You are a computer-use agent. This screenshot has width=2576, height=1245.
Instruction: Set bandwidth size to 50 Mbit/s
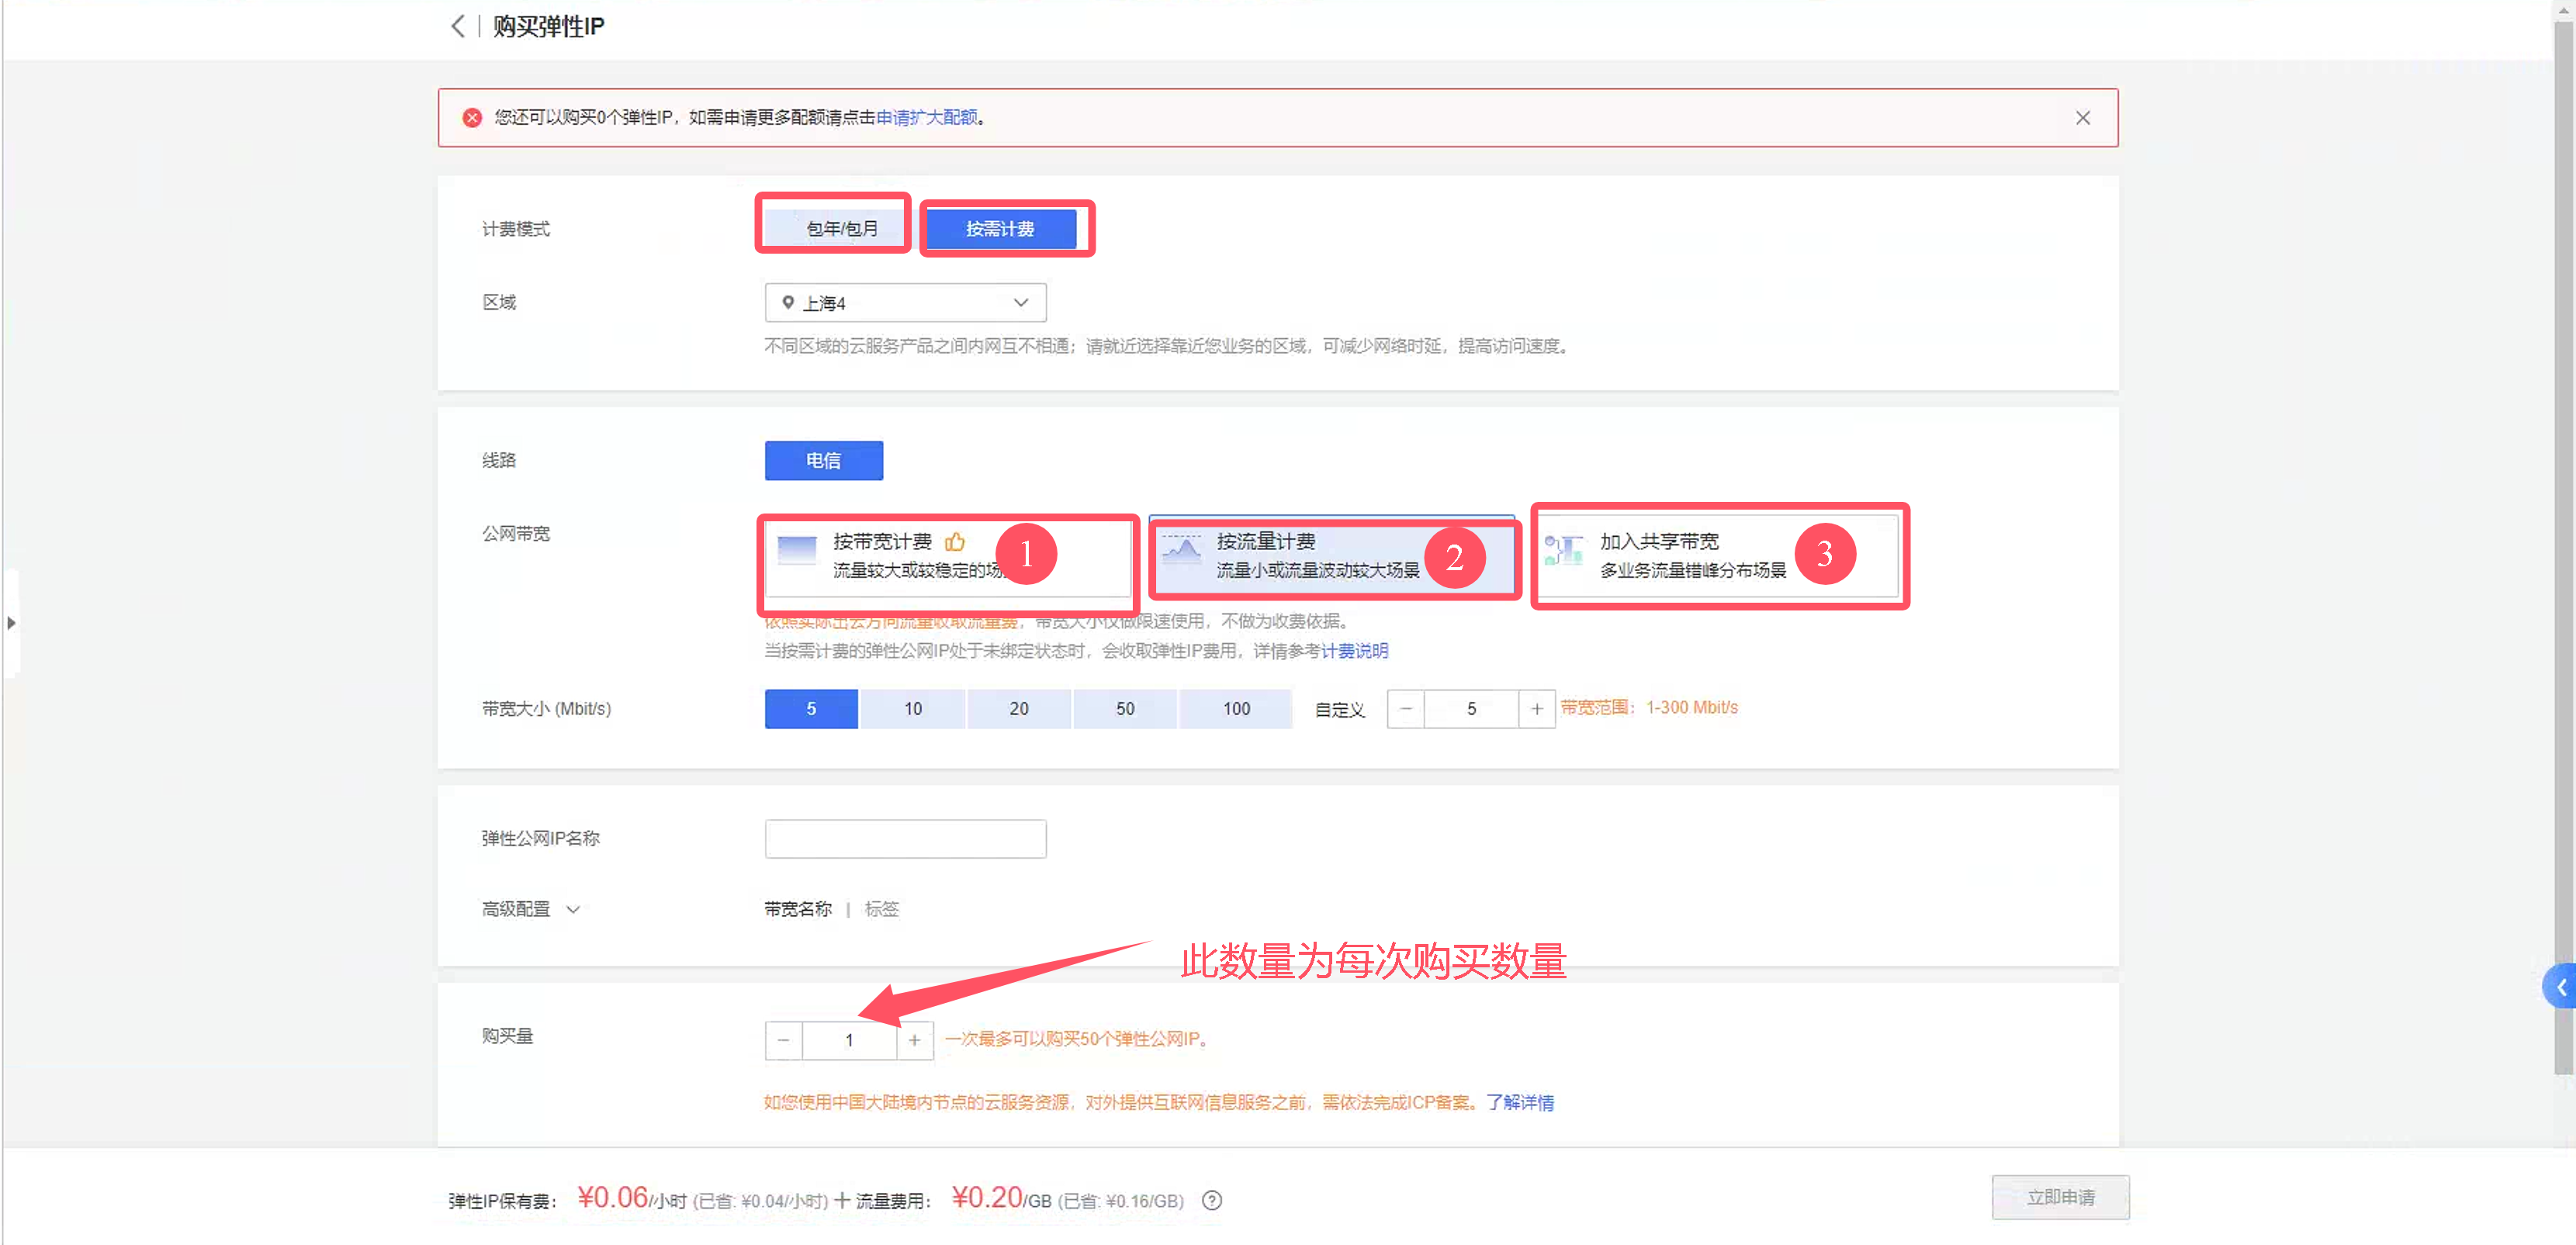1125,709
